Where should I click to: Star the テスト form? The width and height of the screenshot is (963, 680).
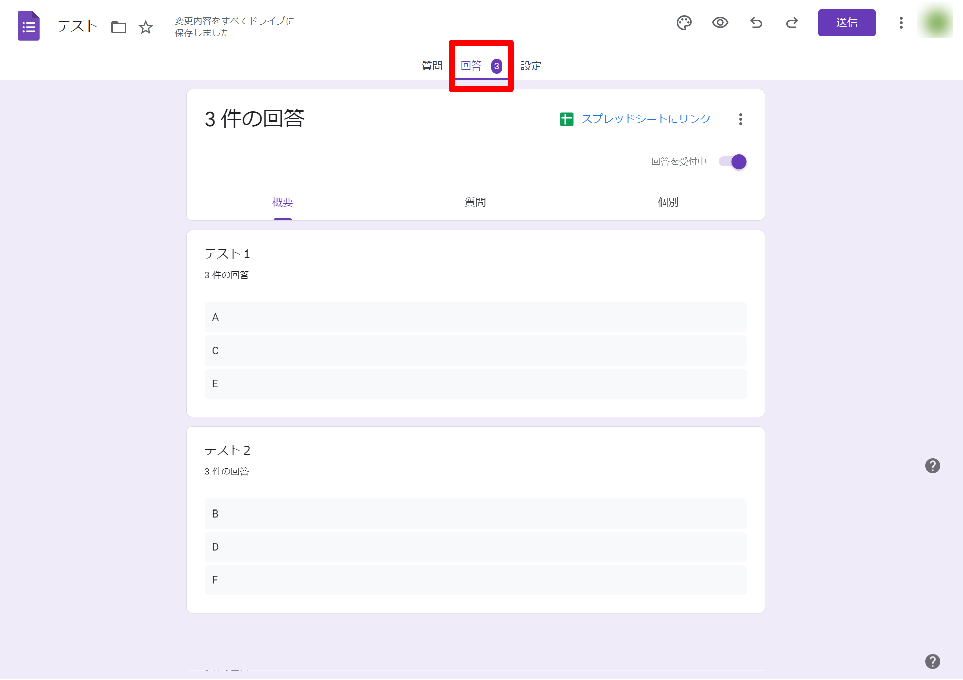[146, 27]
